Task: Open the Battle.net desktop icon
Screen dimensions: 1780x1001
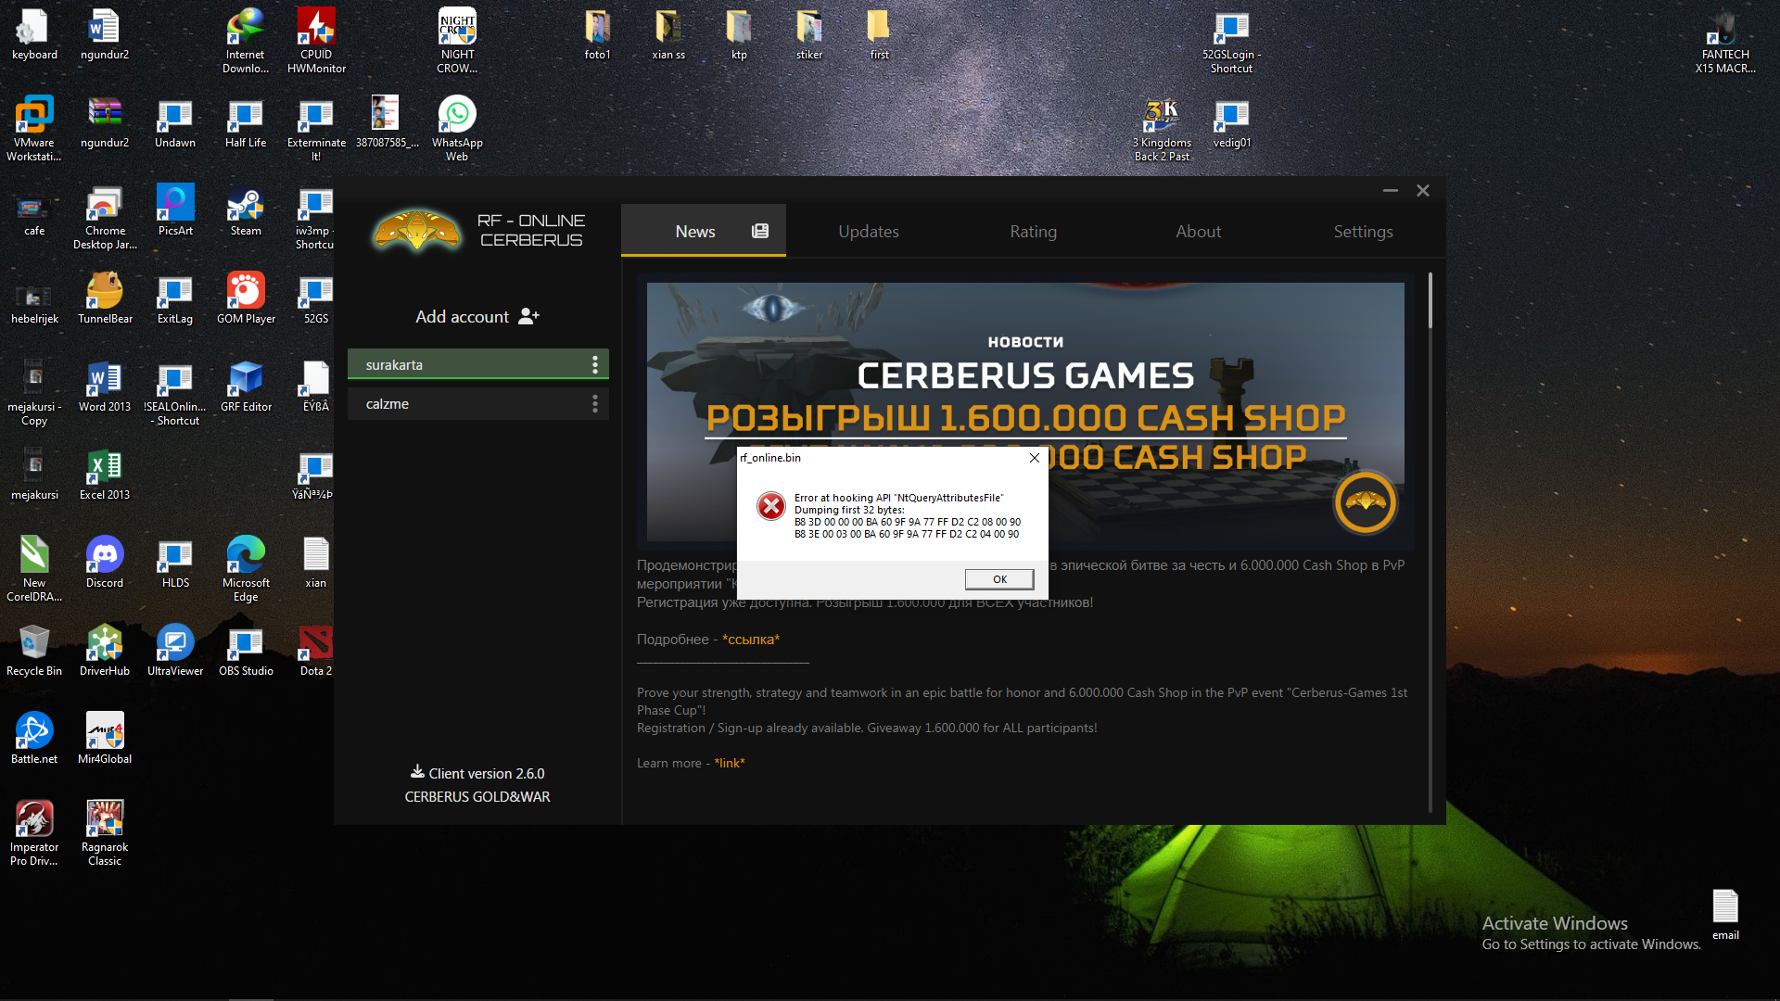Action: pos(34,739)
